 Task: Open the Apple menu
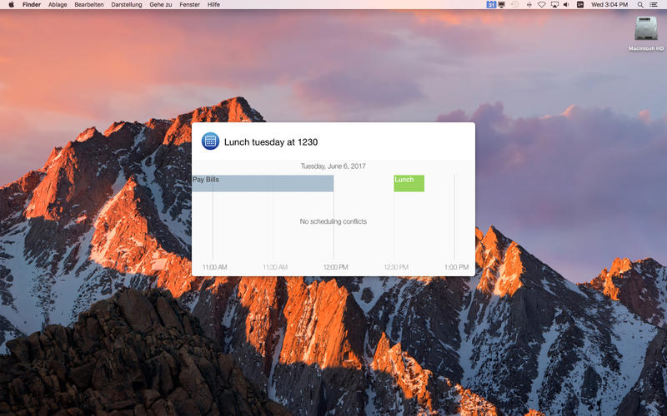pos(11,5)
